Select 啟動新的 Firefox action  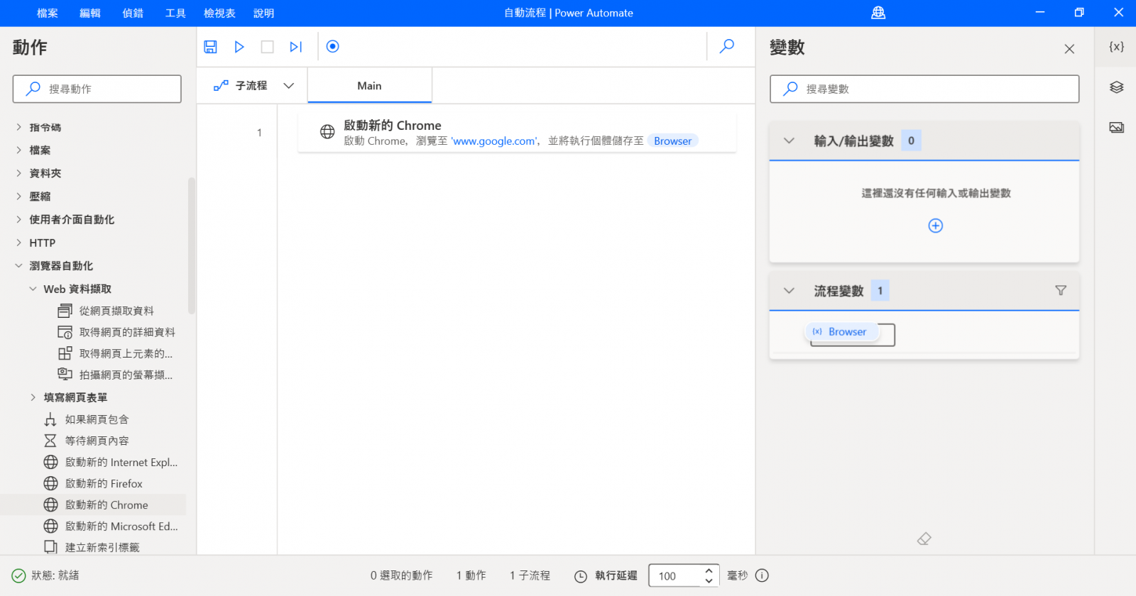click(94, 483)
